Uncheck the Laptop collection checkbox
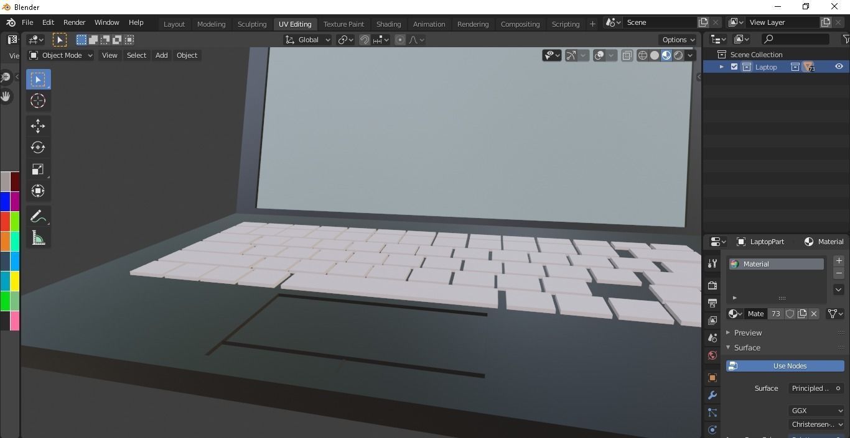 point(734,67)
